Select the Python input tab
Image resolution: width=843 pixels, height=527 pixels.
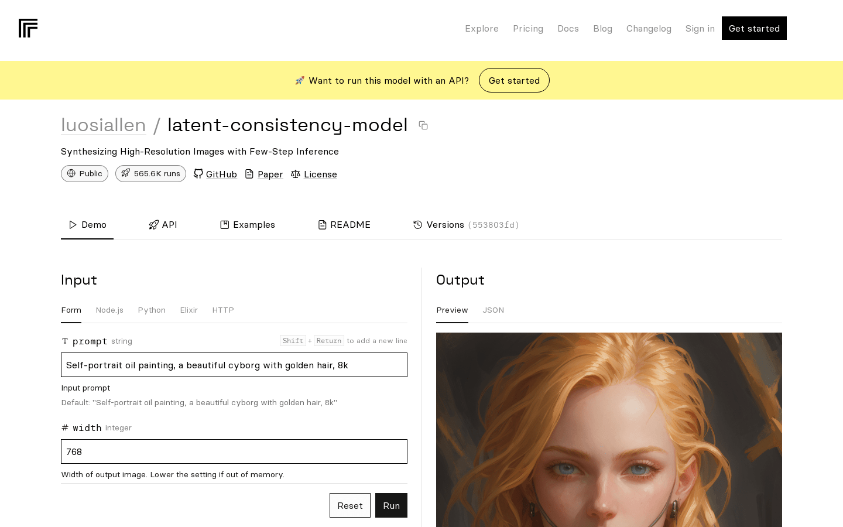tap(152, 310)
